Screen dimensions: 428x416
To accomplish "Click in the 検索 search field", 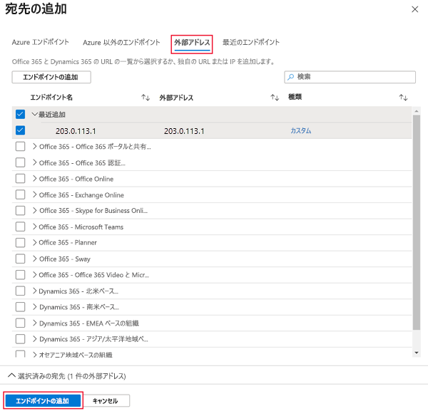I will 350,77.
